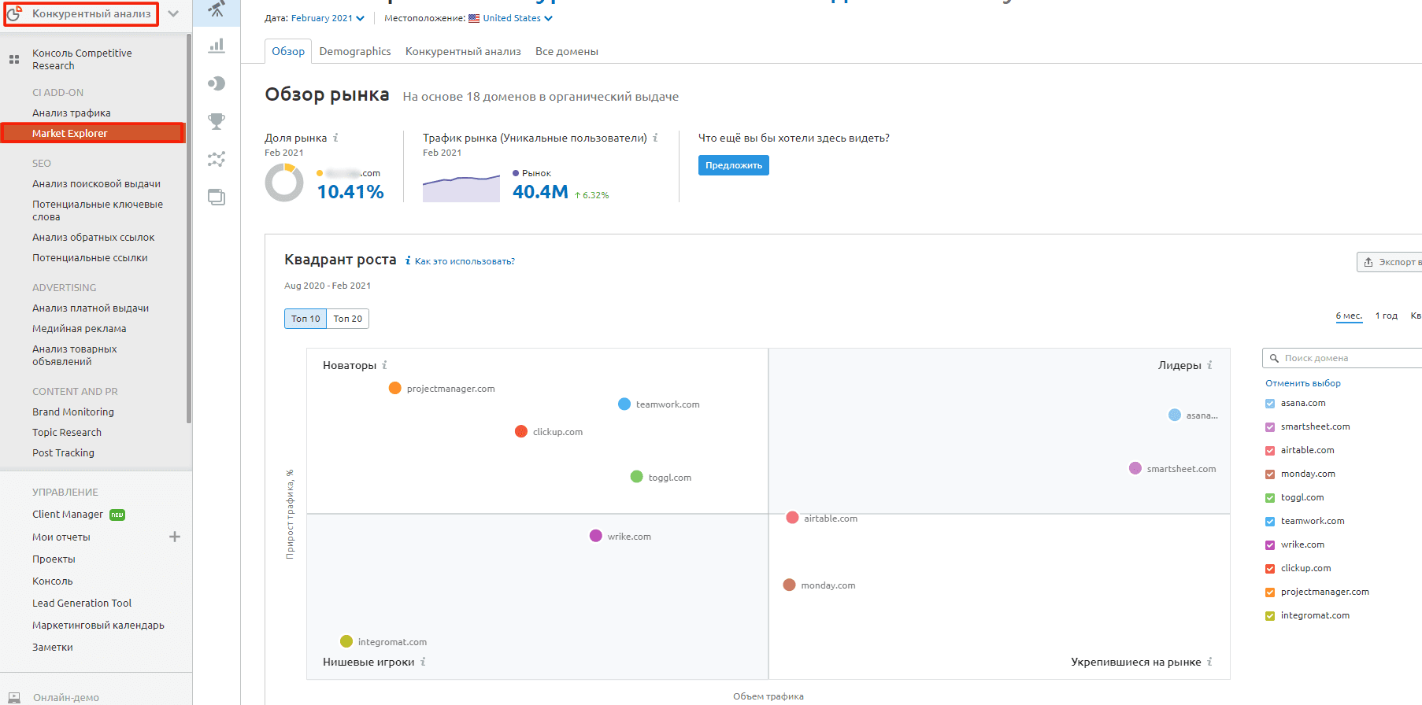Click the info icon next to Доля рынка
The height and width of the screenshot is (705, 1422).
pos(335,138)
